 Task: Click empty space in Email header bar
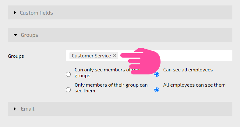click(x=133, y=109)
